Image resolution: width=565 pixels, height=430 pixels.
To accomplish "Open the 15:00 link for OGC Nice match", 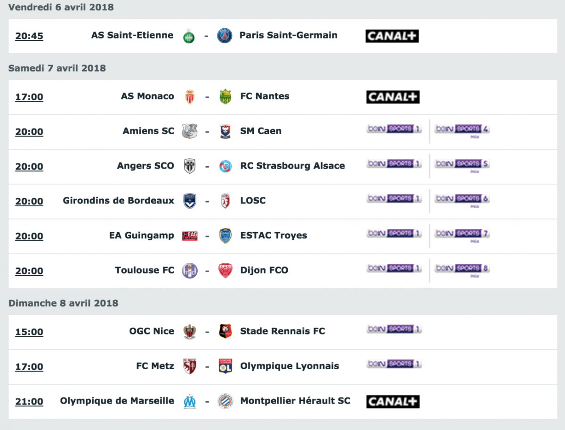I will pos(29,332).
